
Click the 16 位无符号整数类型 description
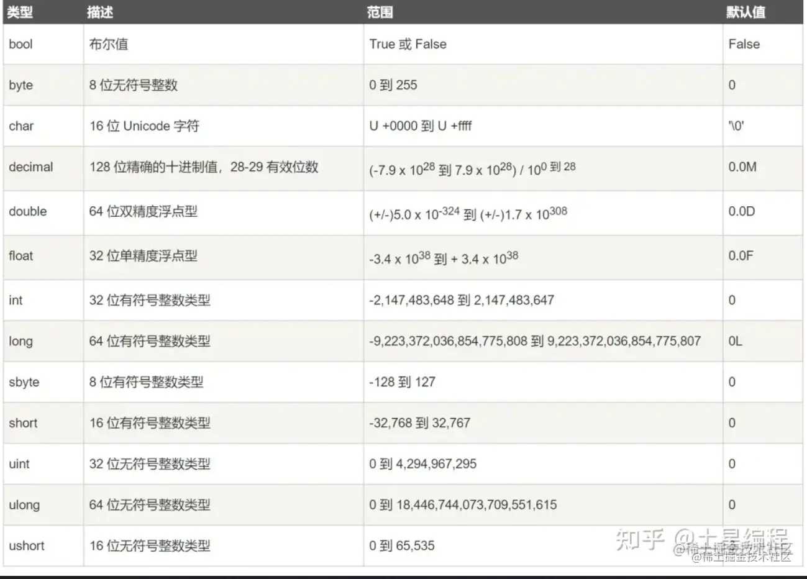pyautogui.click(x=150, y=546)
